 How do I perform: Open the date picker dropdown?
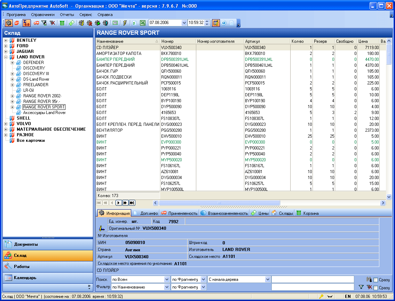point(184,23)
